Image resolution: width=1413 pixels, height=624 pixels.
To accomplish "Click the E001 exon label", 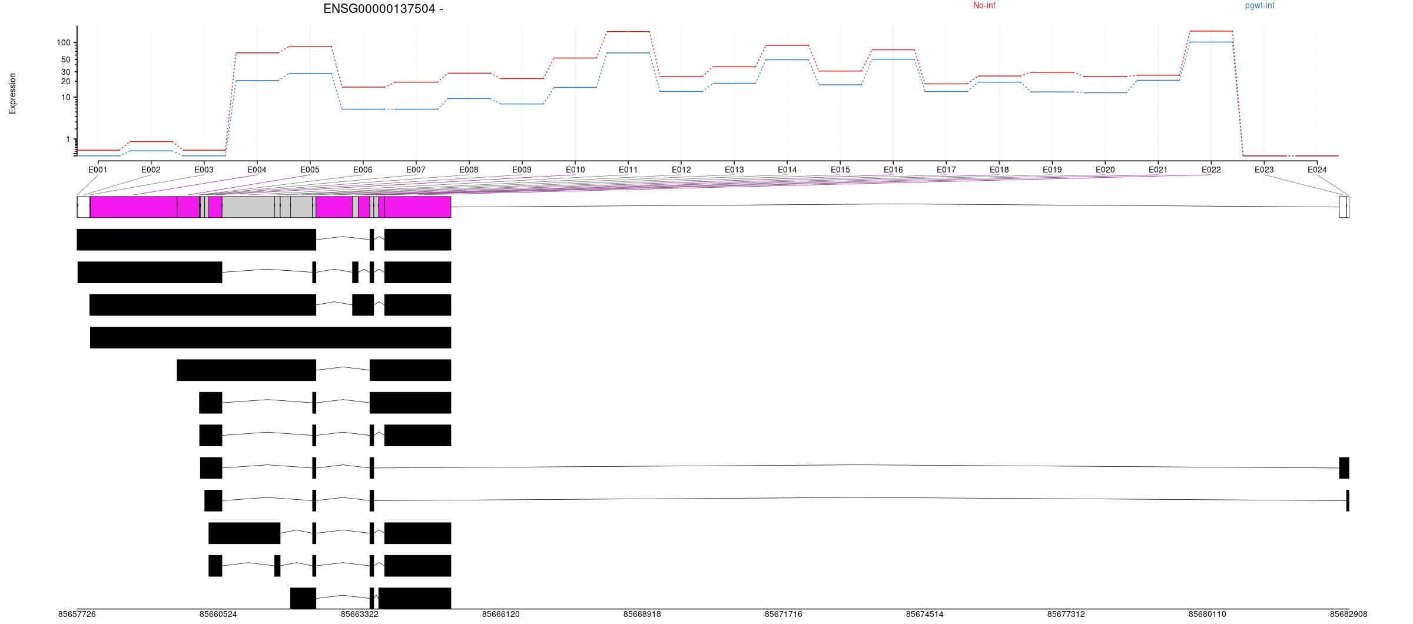I will click(x=98, y=170).
